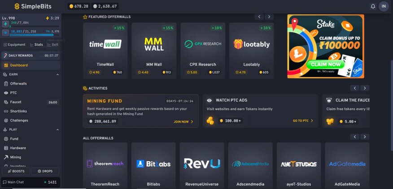Collapse the EARN section
Screen dimensions: 393x189
coord(57,74)
